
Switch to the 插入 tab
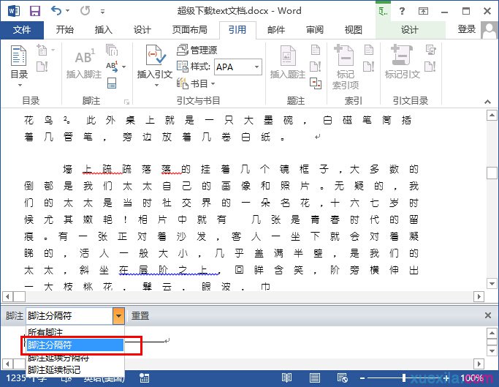point(104,30)
